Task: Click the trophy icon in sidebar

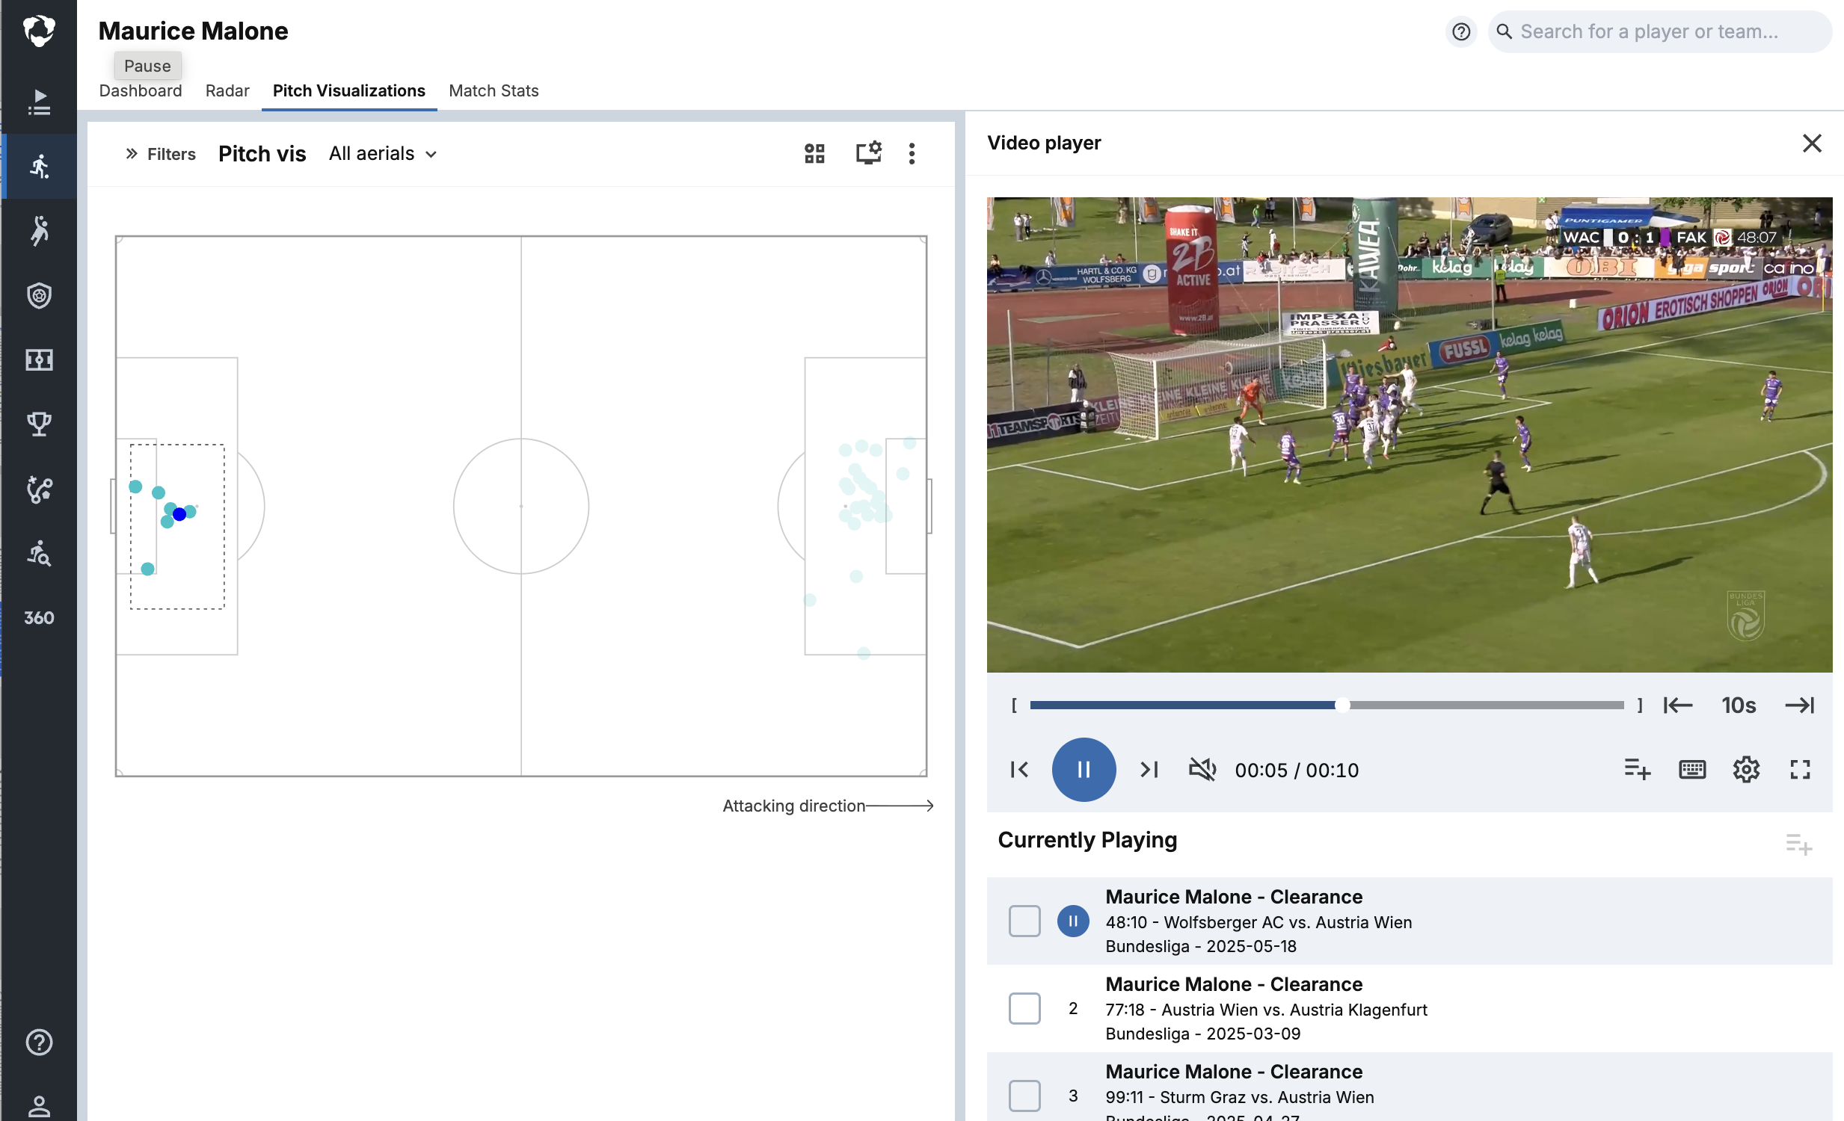Action: coord(39,424)
